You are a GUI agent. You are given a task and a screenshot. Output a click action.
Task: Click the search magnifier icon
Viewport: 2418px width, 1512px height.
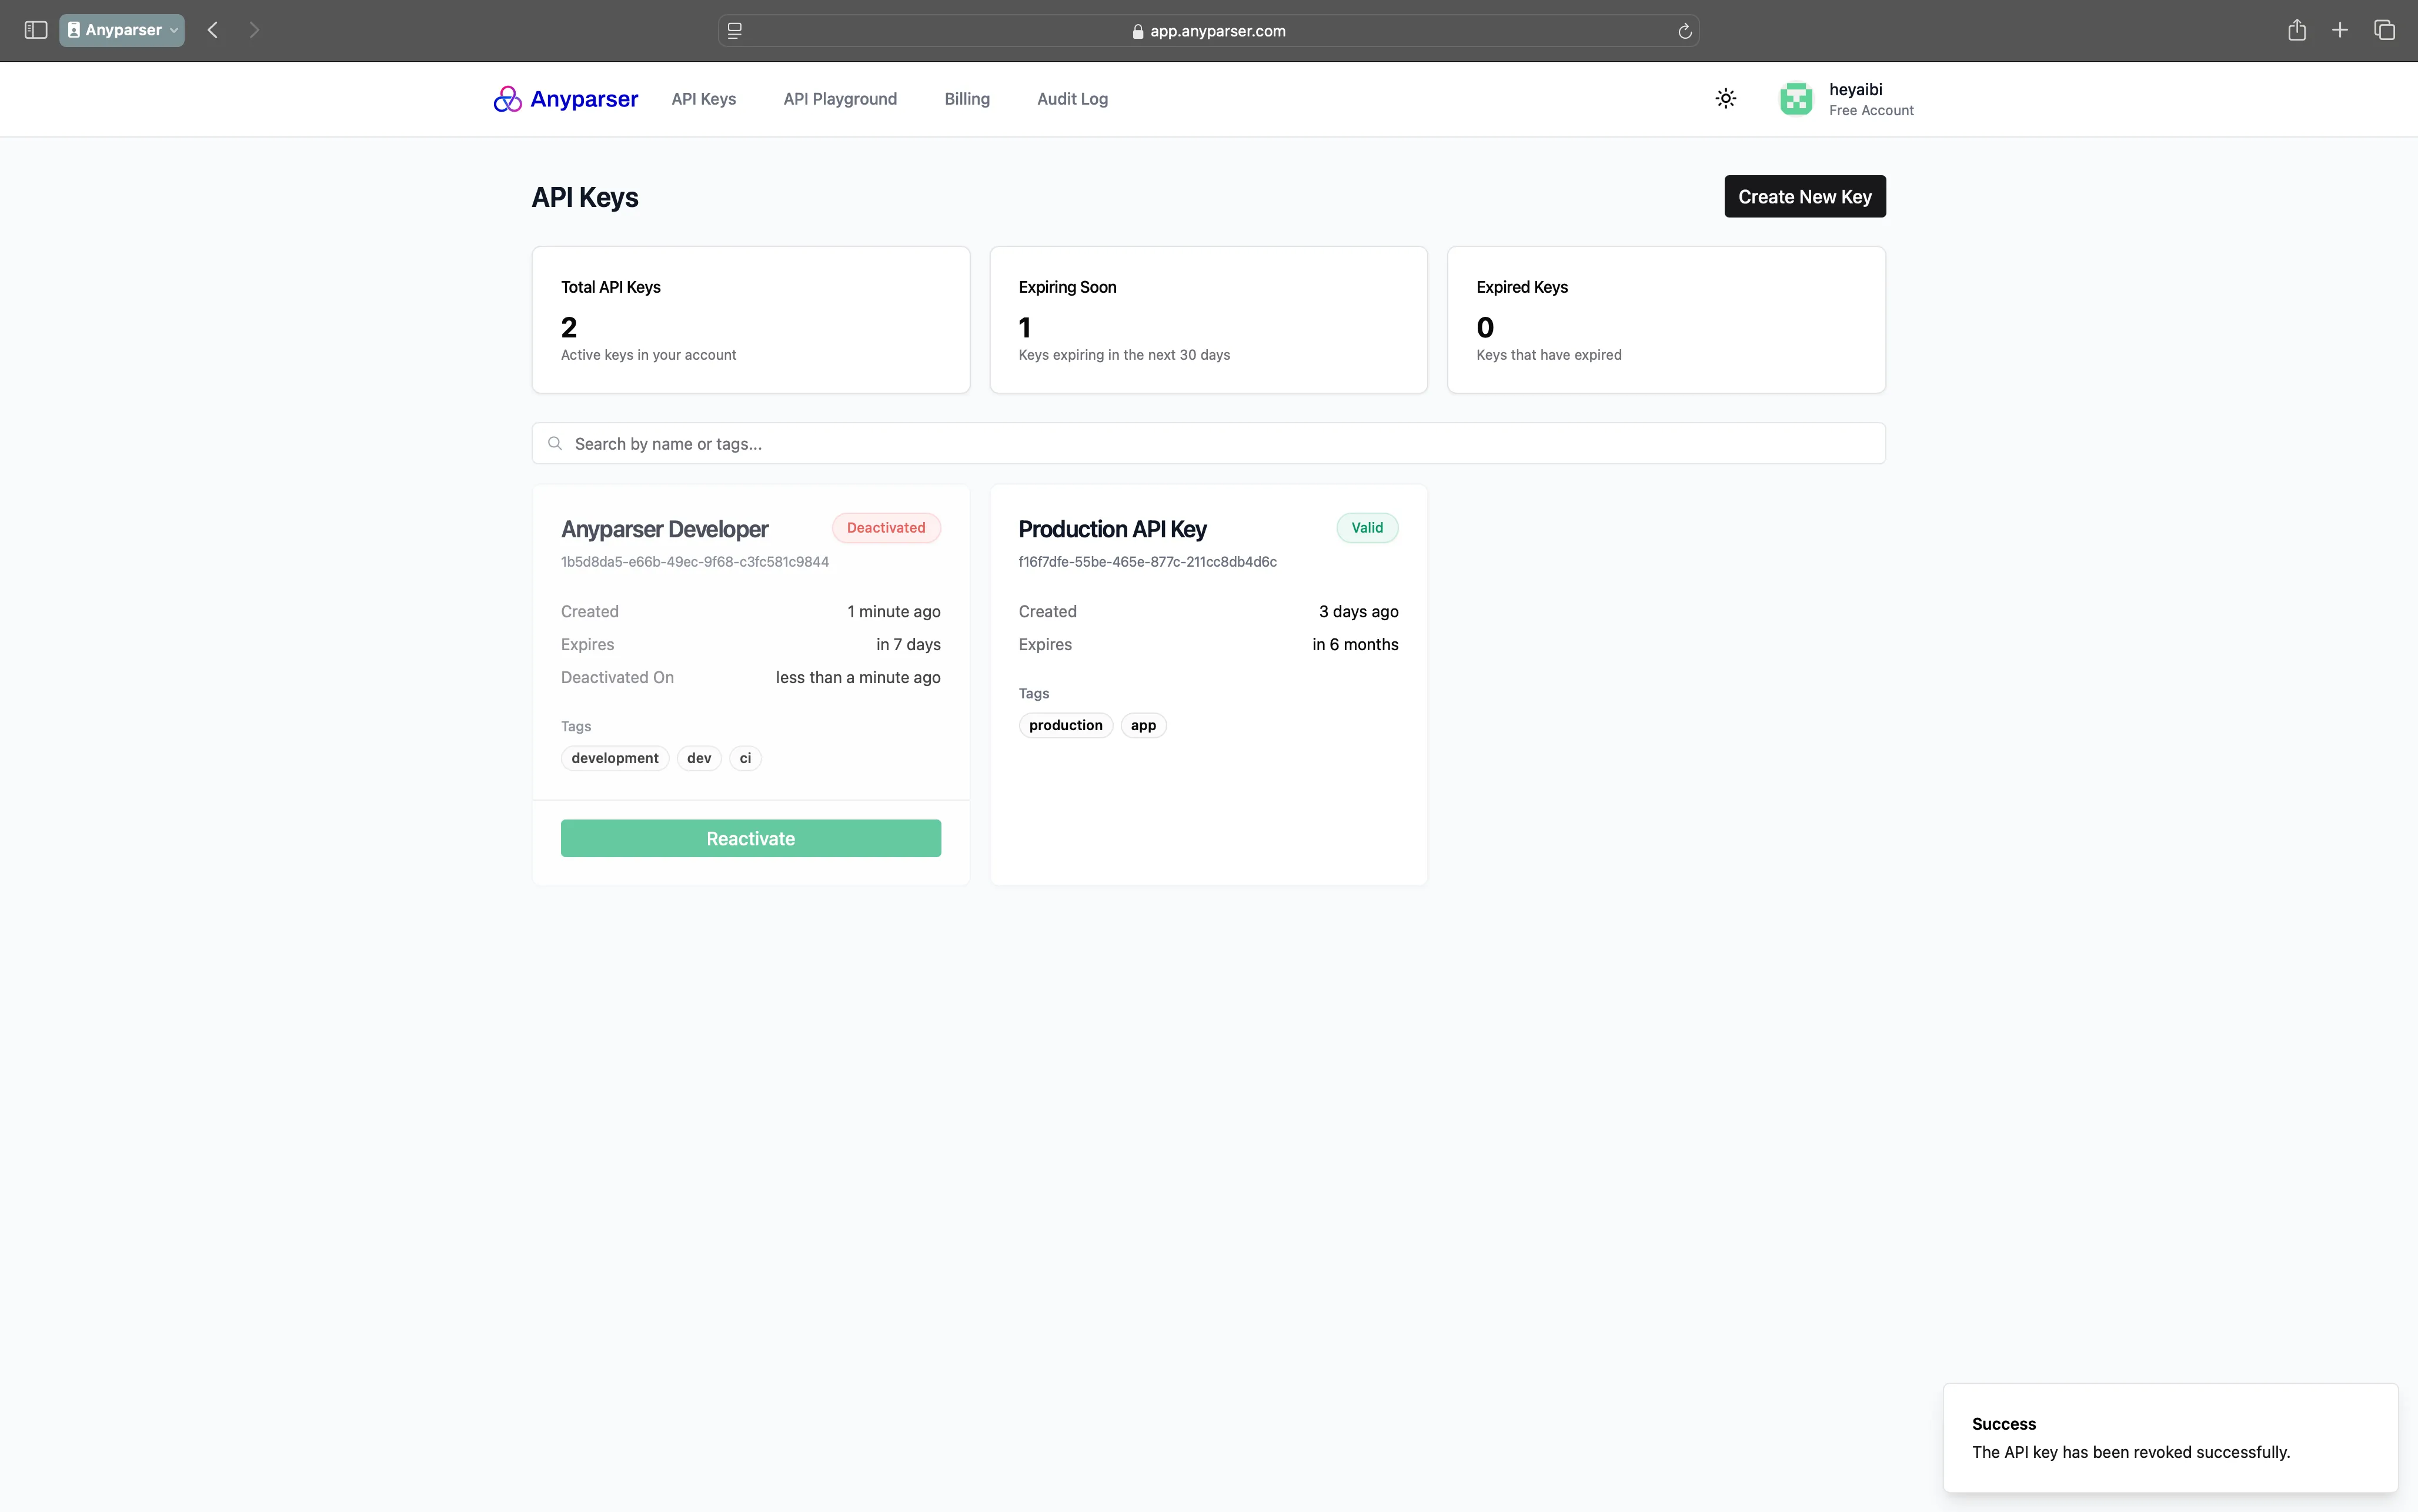(x=556, y=443)
